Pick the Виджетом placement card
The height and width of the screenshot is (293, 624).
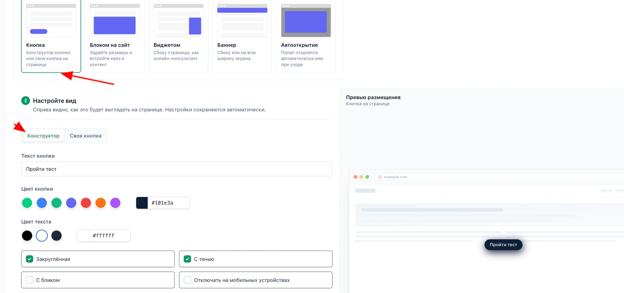tap(179, 36)
